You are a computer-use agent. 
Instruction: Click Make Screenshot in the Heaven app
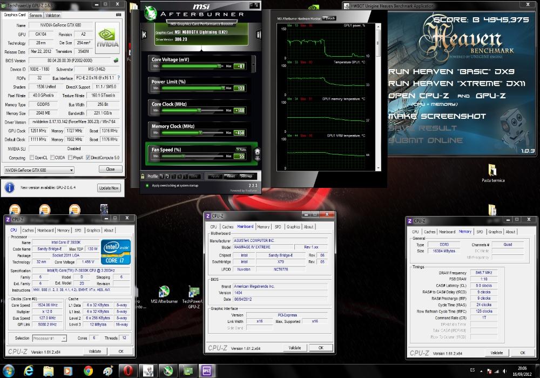(437, 116)
